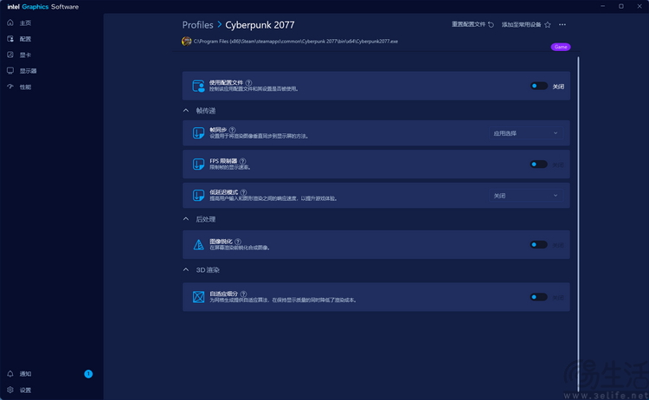Open the 显示器 display section in sidebar

[22, 71]
